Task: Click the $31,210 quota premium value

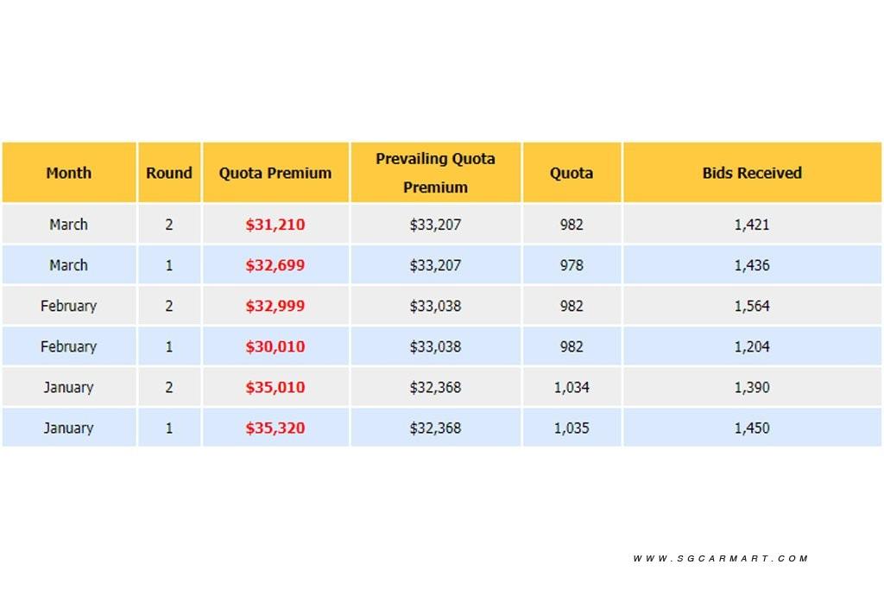Action: 275,225
